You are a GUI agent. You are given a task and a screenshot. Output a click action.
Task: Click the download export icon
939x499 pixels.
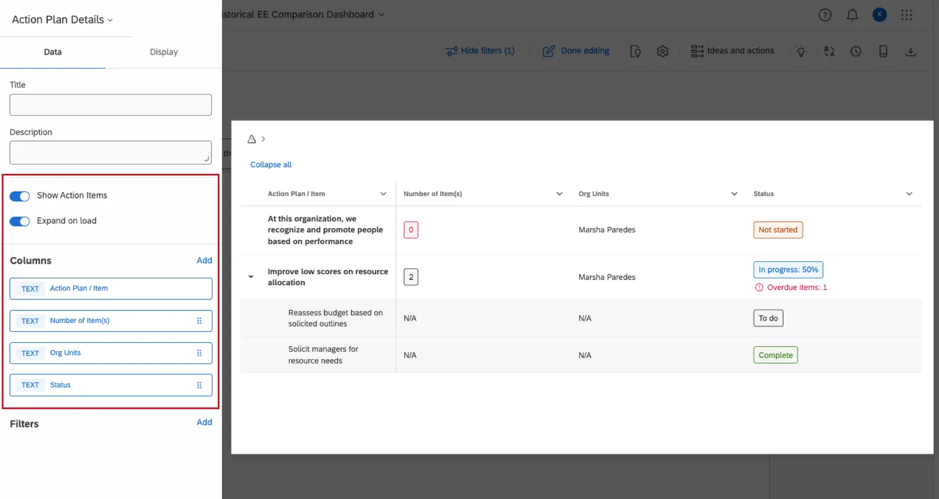[910, 52]
